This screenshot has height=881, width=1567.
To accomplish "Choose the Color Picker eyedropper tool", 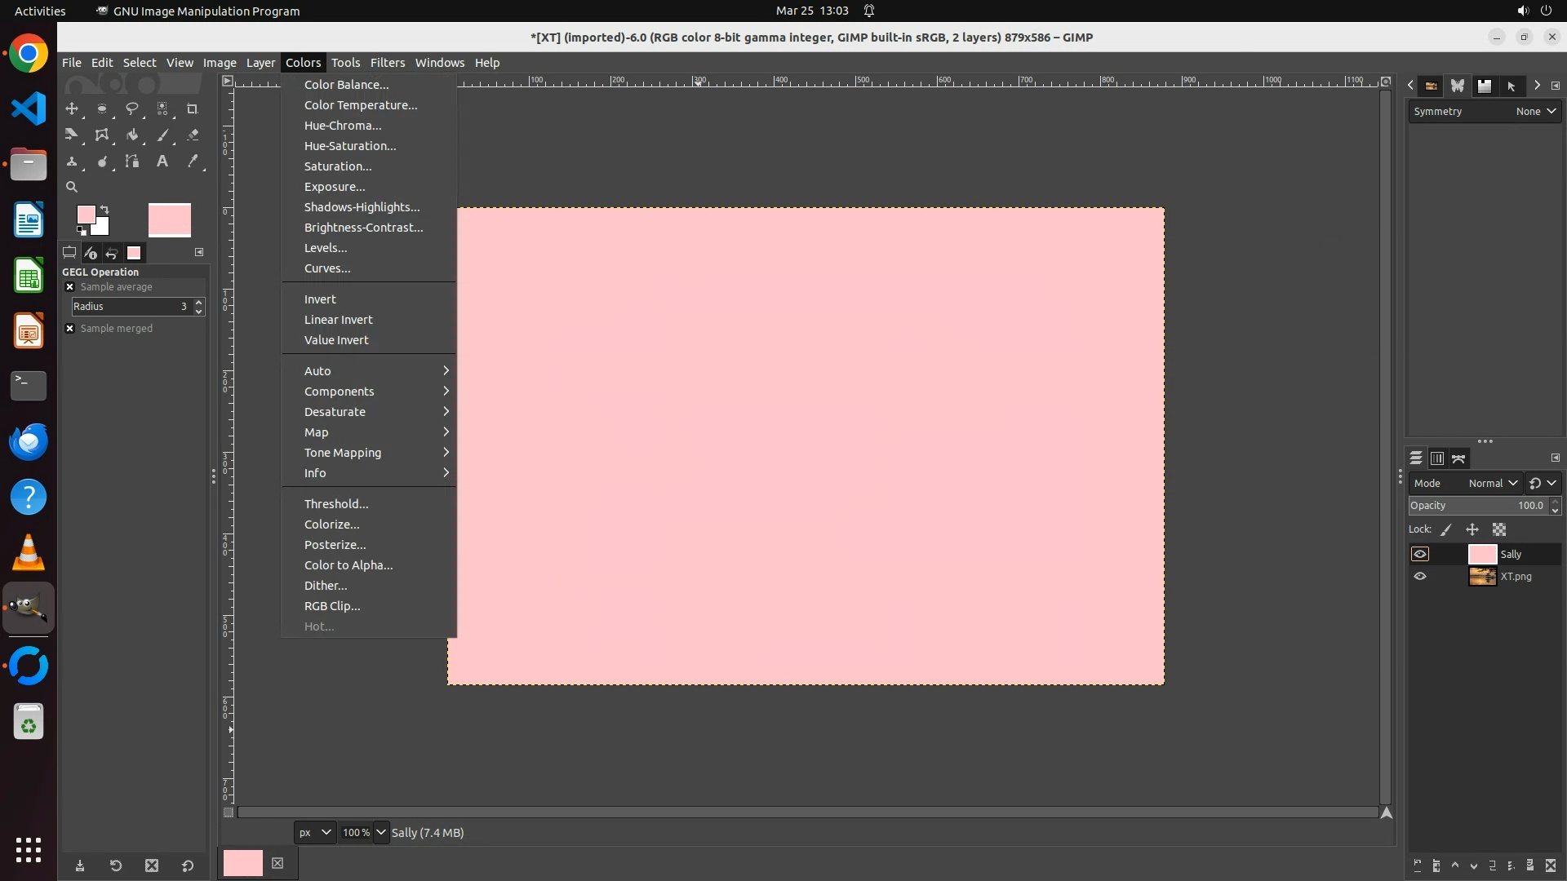I will 193,162.
